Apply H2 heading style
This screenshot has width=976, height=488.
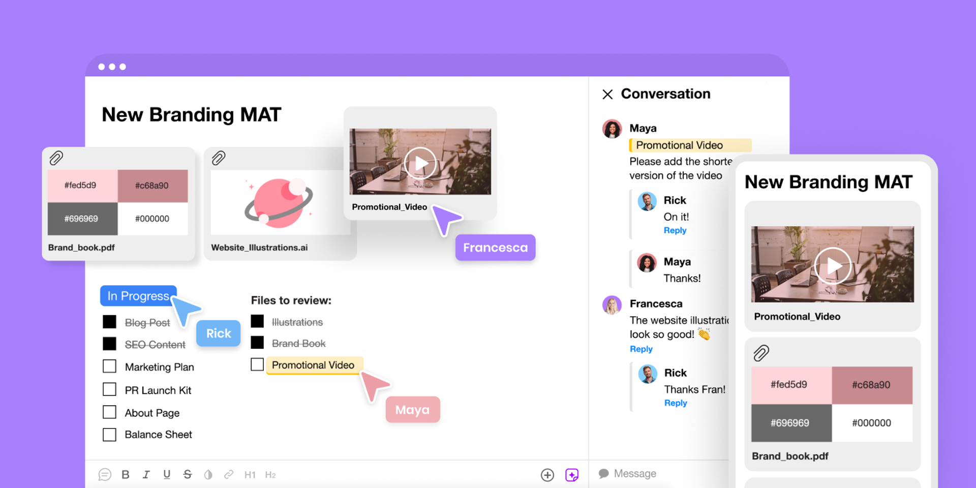[270, 475]
